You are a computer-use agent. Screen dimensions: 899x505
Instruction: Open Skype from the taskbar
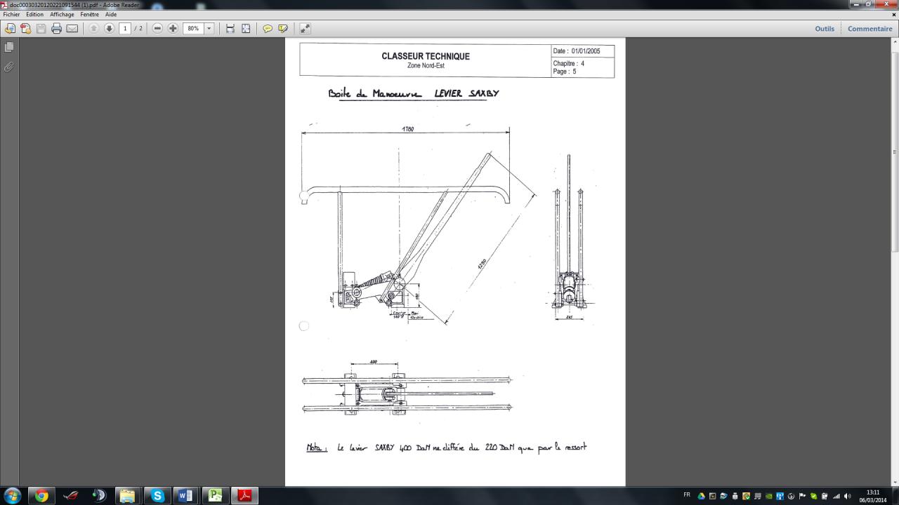pos(157,496)
